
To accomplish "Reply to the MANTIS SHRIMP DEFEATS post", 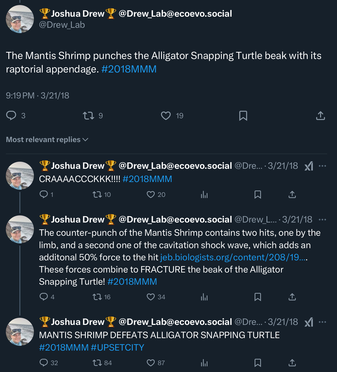I will pyautogui.click(x=44, y=362).
